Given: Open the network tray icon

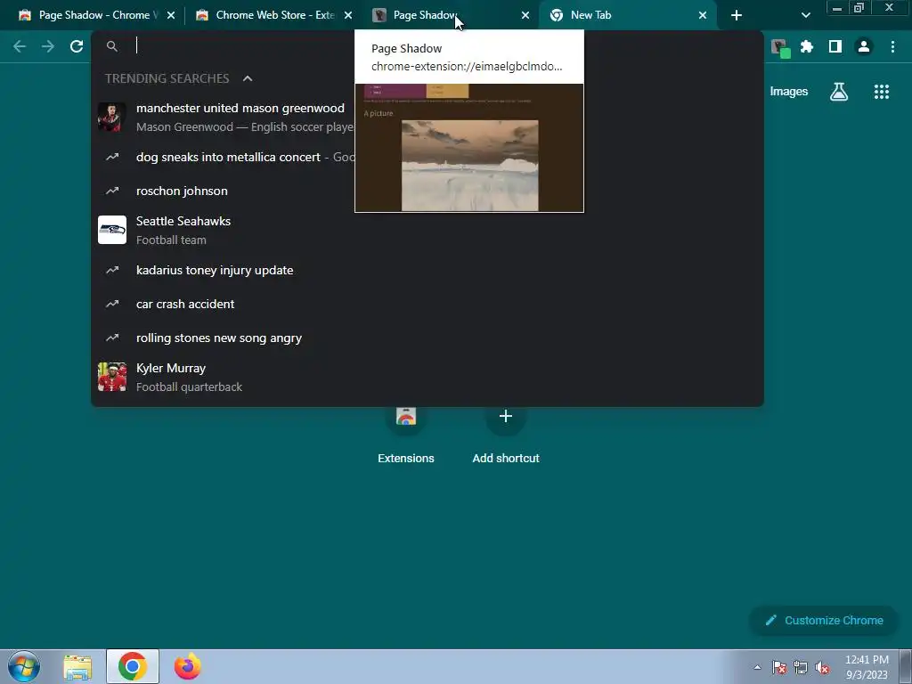Looking at the screenshot, I should point(801,667).
